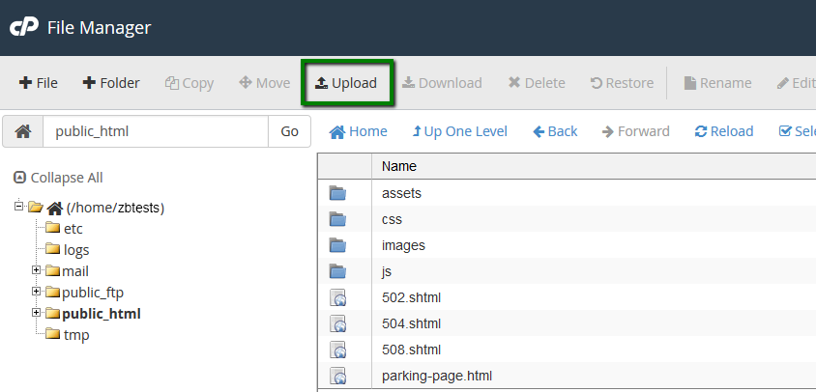Click the cPanel logo icon
Screen dimensions: 816x392
(23, 28)
